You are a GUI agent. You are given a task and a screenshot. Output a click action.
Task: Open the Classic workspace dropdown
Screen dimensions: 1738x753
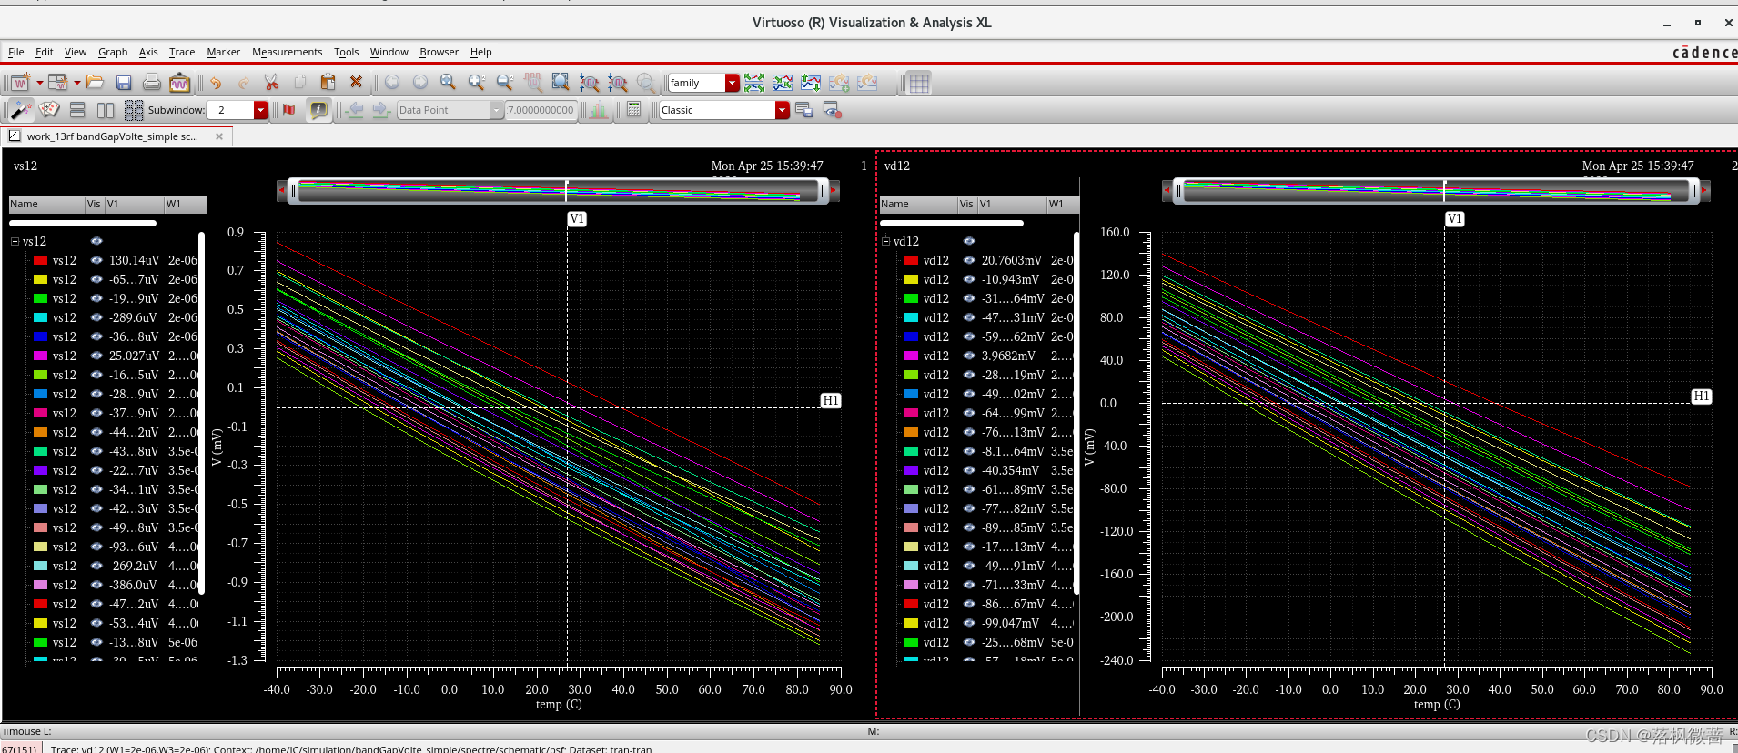click(782, 110)
